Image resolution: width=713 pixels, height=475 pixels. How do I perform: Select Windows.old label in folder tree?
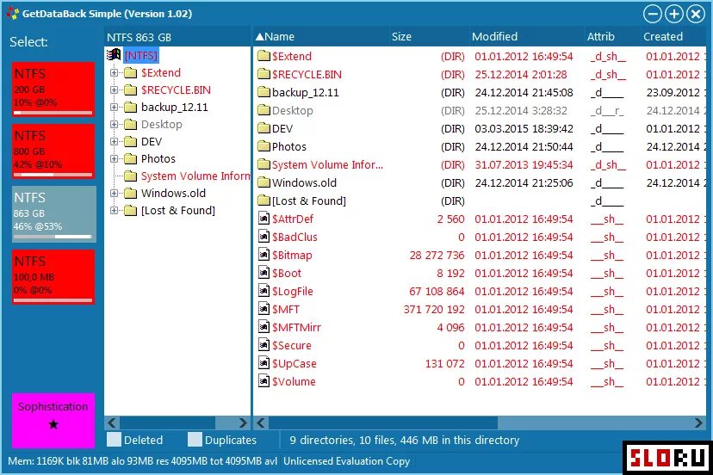[173, 193]
